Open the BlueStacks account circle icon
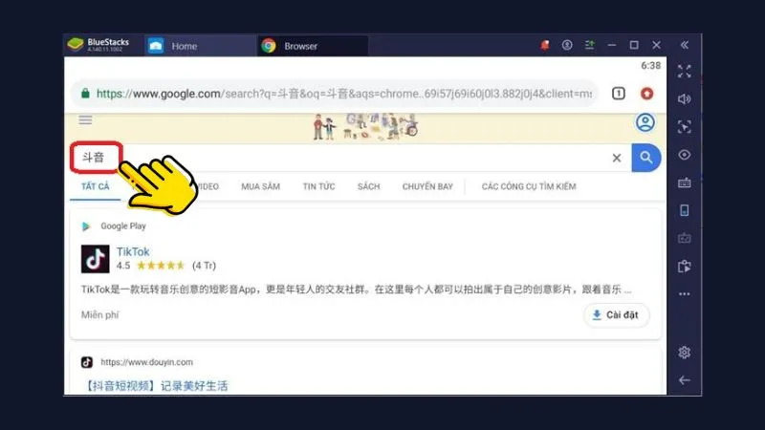Viewport: 765px width, 430px height. click(567, 45)
